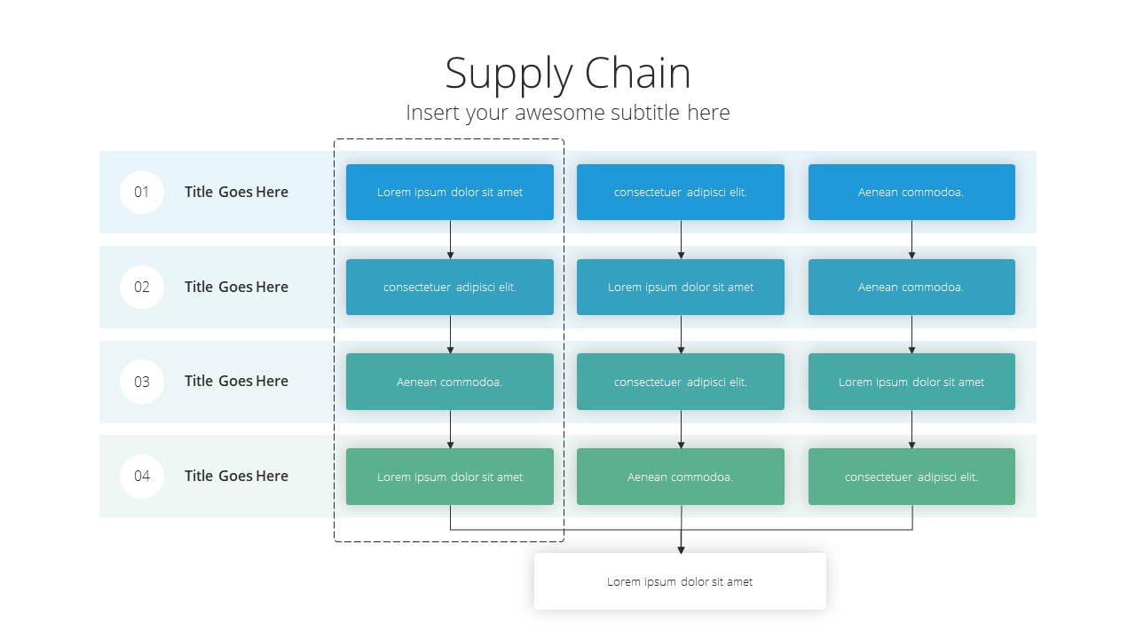Viewport: 1136px width, 639px height.
Task: Click the white 'Lorem ipsum dolor sit amet' result box
Action: tap(680, 581)
